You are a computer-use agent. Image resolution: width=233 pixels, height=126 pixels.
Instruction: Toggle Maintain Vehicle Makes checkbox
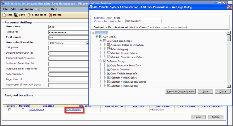(108, 77)
